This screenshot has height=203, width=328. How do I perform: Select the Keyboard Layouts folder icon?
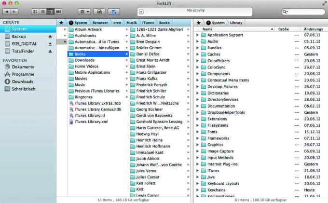pos(204,184)
